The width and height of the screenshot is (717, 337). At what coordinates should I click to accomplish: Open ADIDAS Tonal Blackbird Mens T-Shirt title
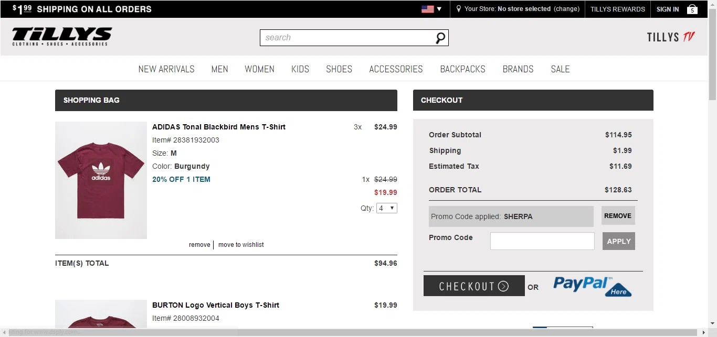pos(219,127)
